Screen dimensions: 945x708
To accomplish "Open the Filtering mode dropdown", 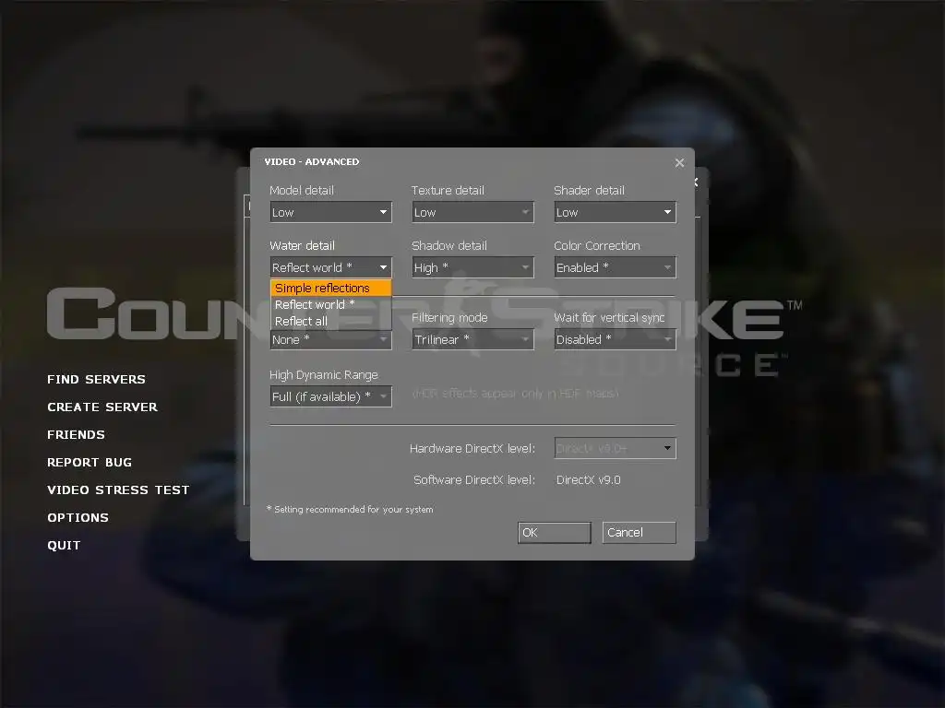I will [x=472, y=339].
